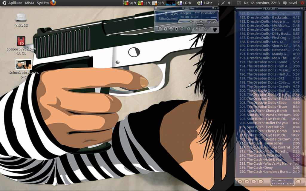Click the eject button to open files
Screen dimensions: 306x191
tap(189, 29)
